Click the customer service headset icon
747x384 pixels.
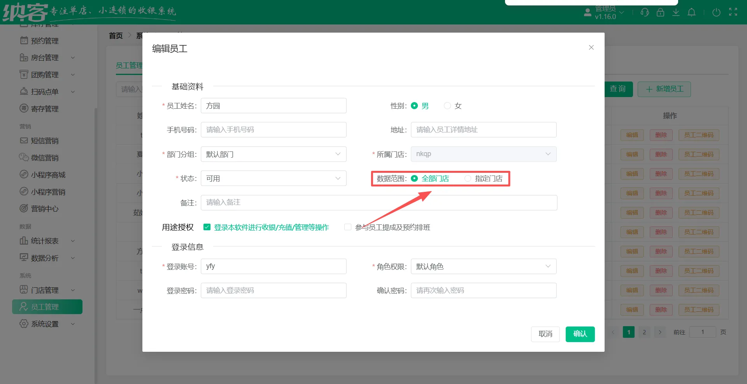[645, 12]
